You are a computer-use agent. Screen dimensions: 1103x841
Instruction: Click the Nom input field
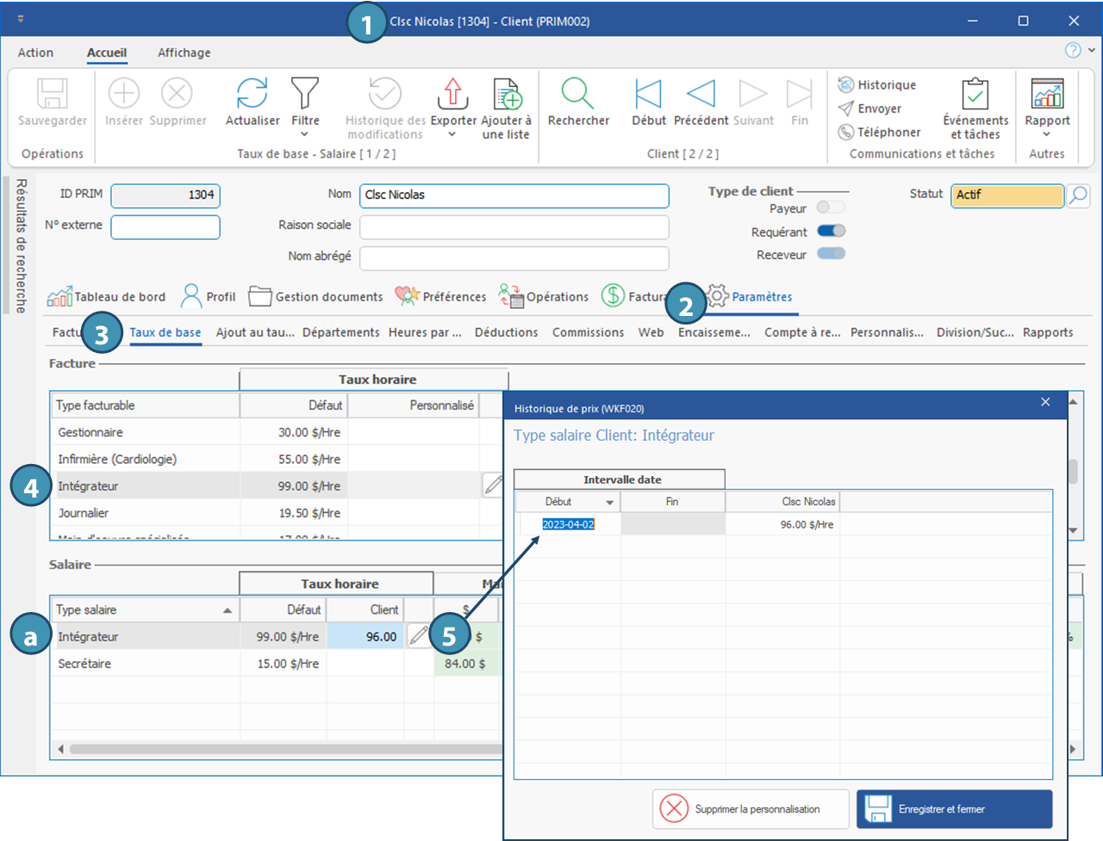point(514,195)
